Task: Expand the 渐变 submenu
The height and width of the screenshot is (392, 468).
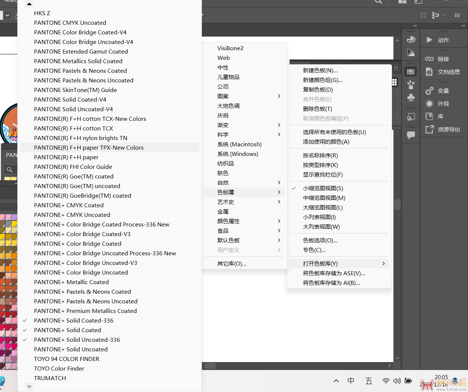Action: click(245, 125)
